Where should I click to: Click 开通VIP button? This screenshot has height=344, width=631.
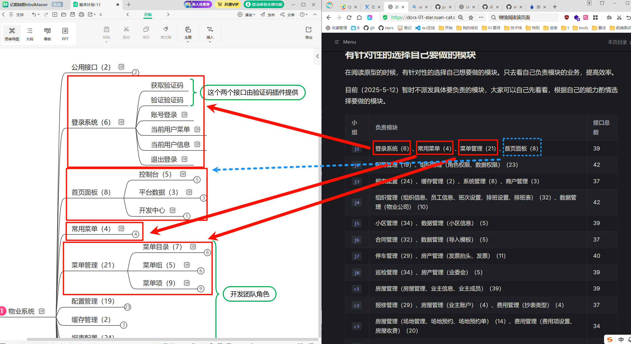tap(228, 4)
